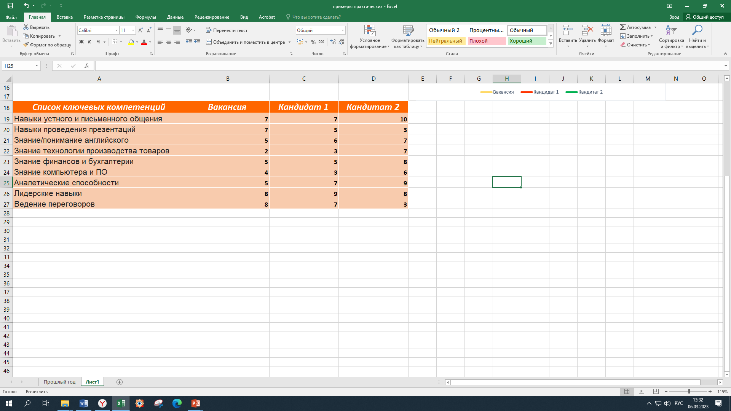The width and height of the screenshot is (731, 411).
Task: Open the Name Box dropdown arrow
Action: 37,66
